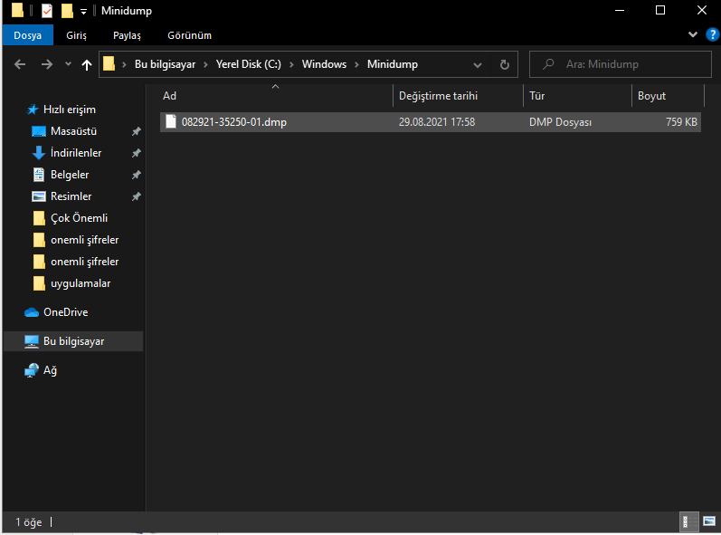Viewport: 721px width, 535px height.
Task: Sort by the Tür column header
Action: [x=577, y=96]
